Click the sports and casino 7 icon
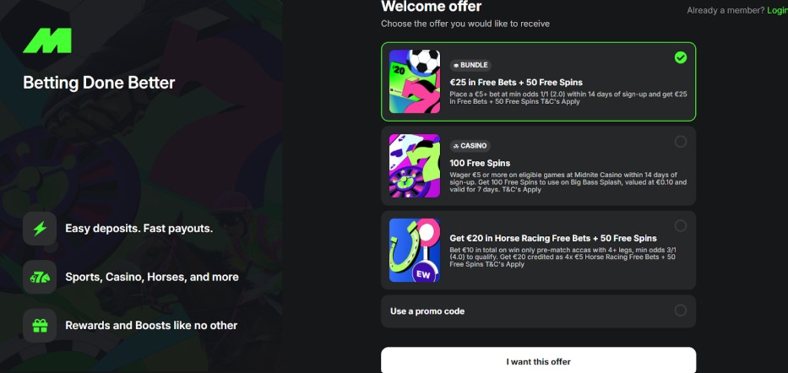This screenshot has height=373, width=788. 40,277
